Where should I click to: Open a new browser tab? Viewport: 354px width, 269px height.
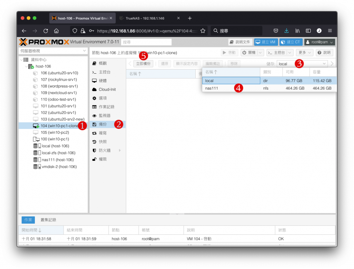click(x=190, y=18)
